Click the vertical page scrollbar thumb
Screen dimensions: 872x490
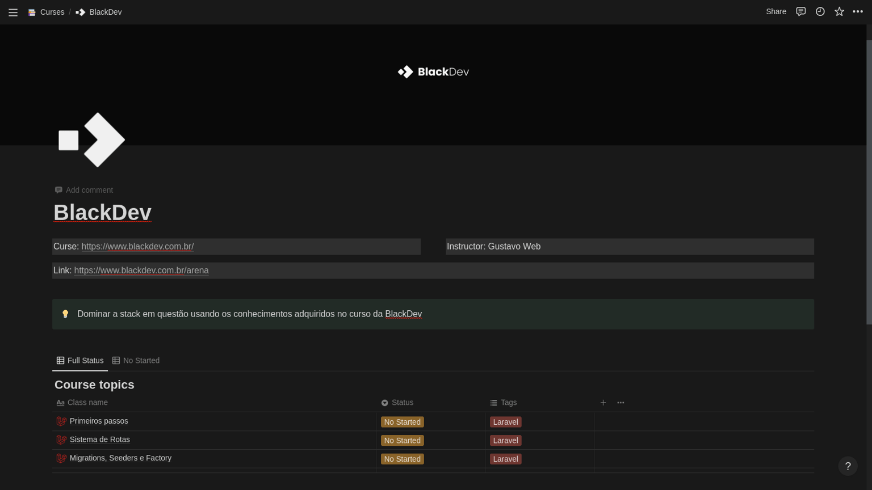869,181
